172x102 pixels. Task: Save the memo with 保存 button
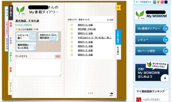tap(58, 57)
